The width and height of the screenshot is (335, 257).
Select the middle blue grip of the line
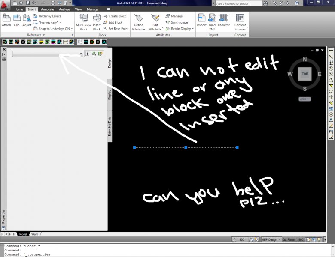(x=186, y=147)
